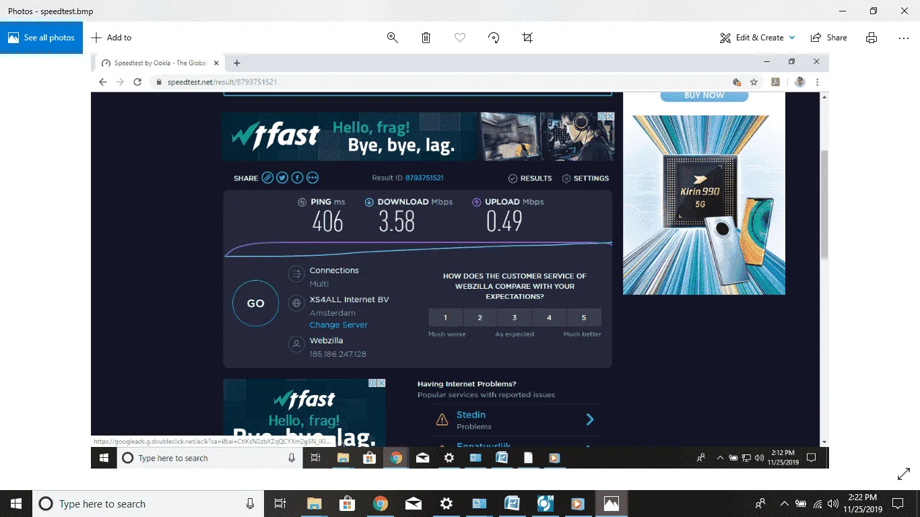Screen dimensions: 920x517
Task: Click the People icon in the bottom system tray
Action: [x=761, y=504]
